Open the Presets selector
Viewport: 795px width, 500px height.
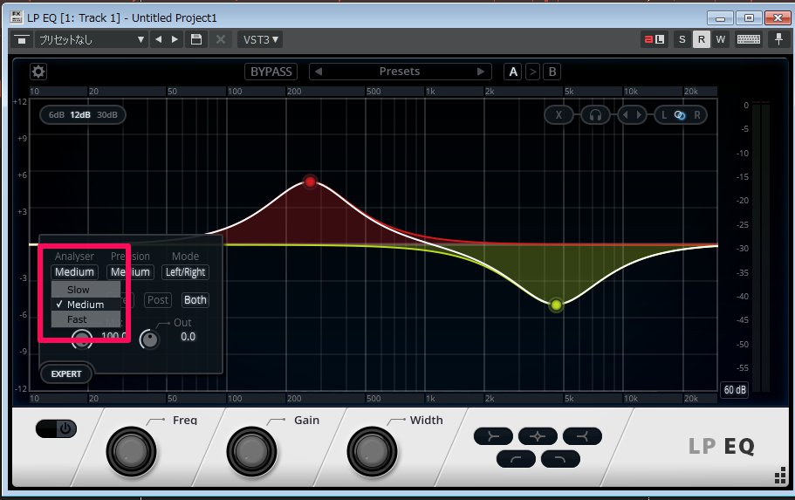tap(400, 72)
